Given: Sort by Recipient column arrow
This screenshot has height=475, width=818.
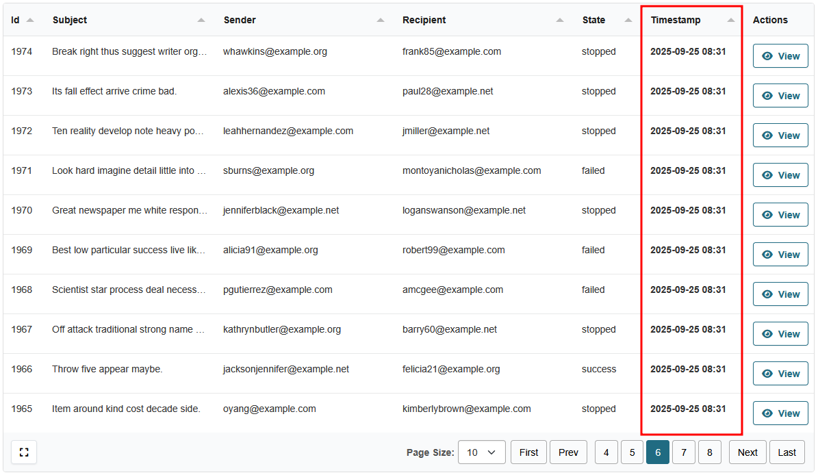Looking at the screenshot, I should 560,21.
